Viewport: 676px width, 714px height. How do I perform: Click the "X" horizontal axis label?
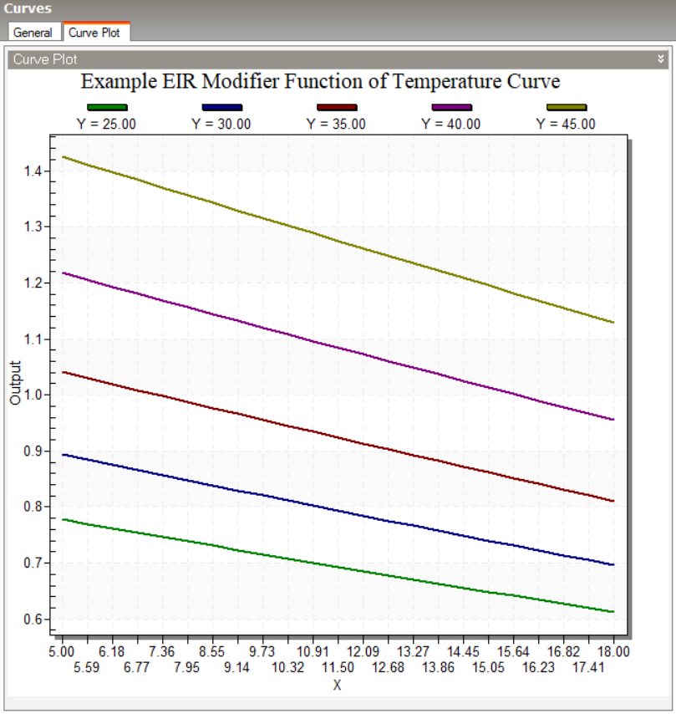338,685
